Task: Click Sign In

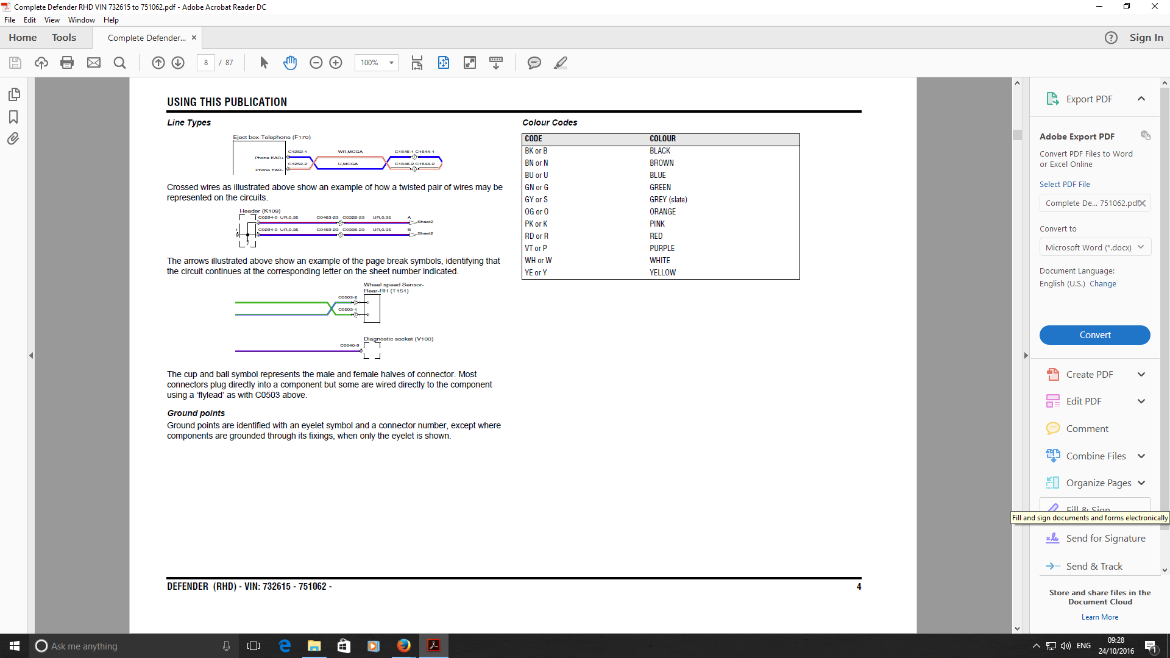Action: click(x=1146, y=38)
